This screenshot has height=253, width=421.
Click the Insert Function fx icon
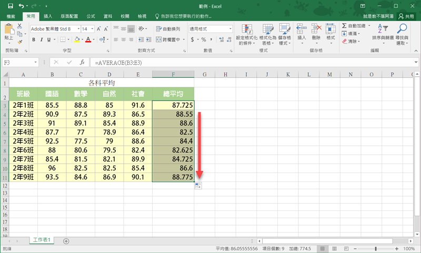[x=82, y=62]
